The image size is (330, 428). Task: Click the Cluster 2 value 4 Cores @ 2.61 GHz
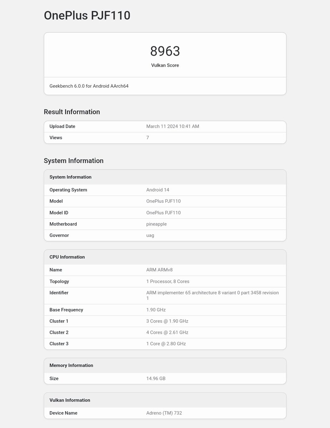[x=167, y=332]
